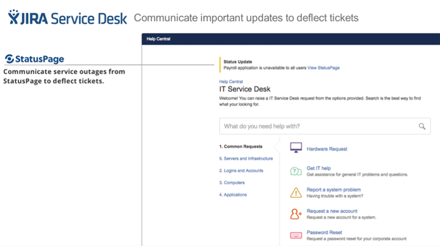Click the Get IT help chat bubble icon
Screen dimensions: 440x246
[x=296, y=171]
